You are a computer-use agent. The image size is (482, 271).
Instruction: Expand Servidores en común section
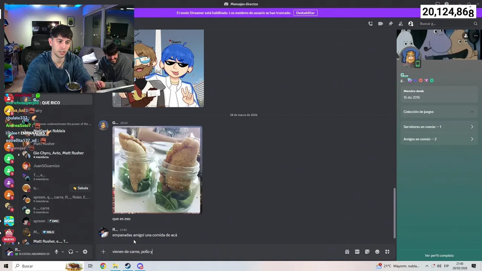[x=439, y=127]
